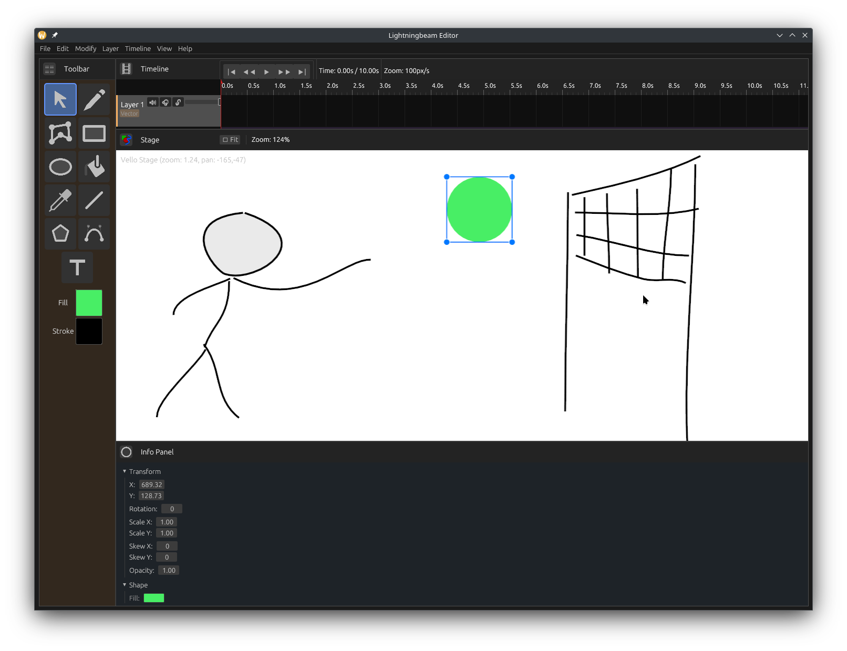This screenshot has height=651, width=847.
Task: Jump to timeline start with skip-back control
Action: point(232,72)
